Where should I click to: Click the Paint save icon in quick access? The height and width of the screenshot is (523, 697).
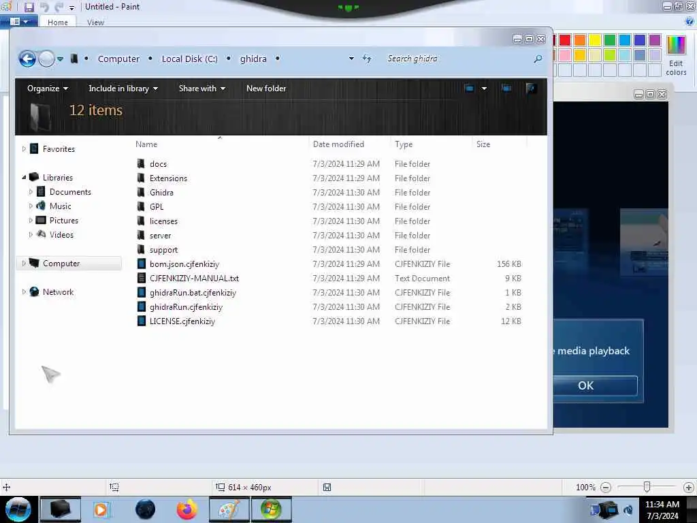(29, 7)
